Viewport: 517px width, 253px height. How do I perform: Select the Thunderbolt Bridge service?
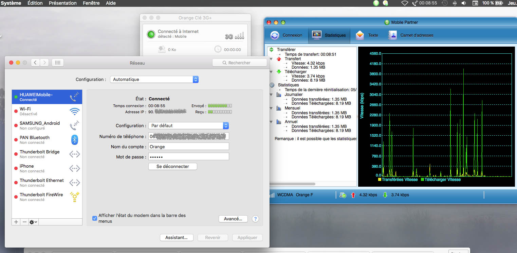coord(47,154)
